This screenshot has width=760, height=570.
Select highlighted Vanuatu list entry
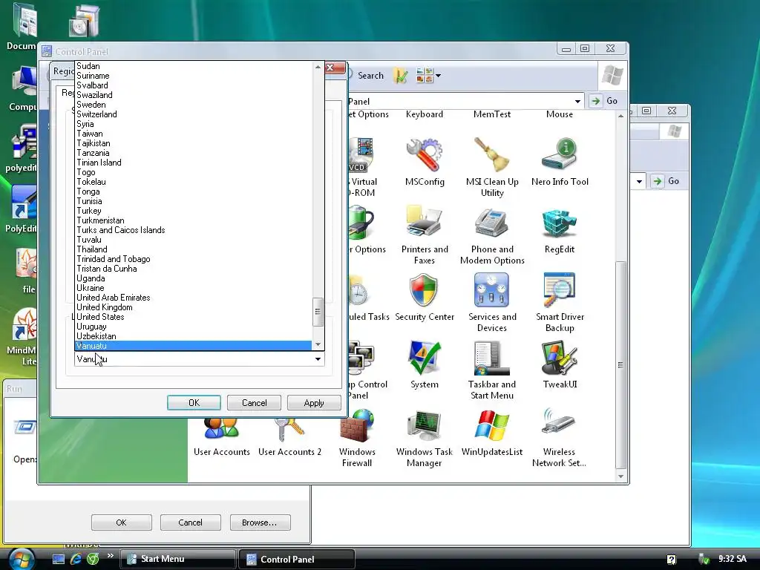click(193, 346)
